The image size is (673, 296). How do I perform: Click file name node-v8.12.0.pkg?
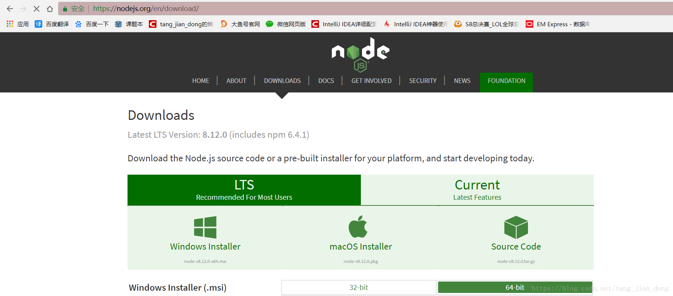[361, 261]
